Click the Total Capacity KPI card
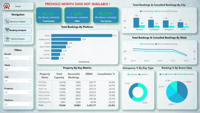The height and width of the screenshot is (113, 200). pos(106,15)
